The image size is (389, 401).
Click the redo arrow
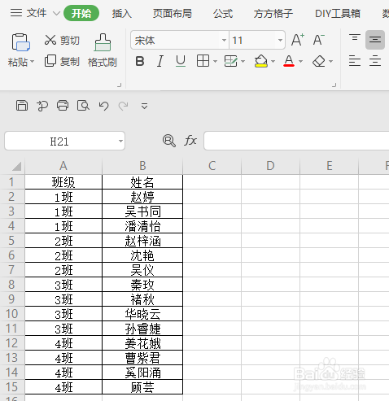click(x=123, y=106)
